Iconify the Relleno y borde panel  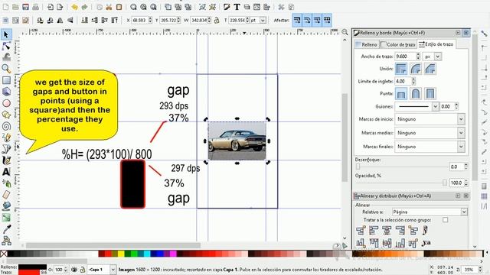click(x=458, y=33)
